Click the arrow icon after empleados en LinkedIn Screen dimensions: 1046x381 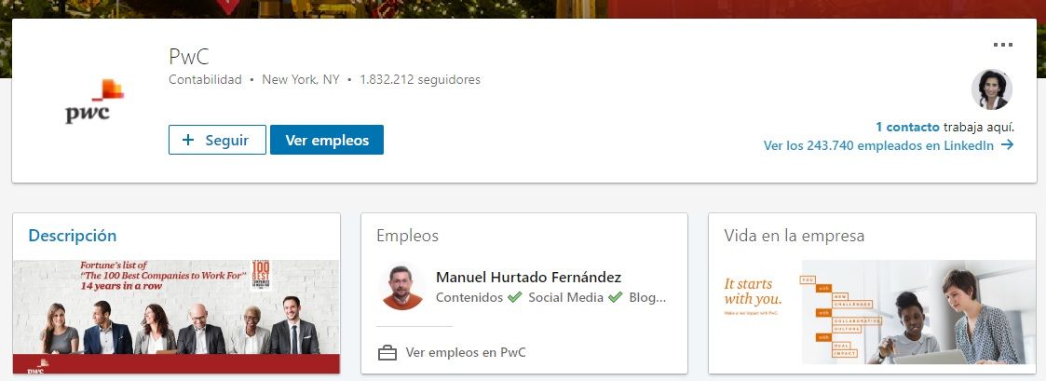[1007, 144]
